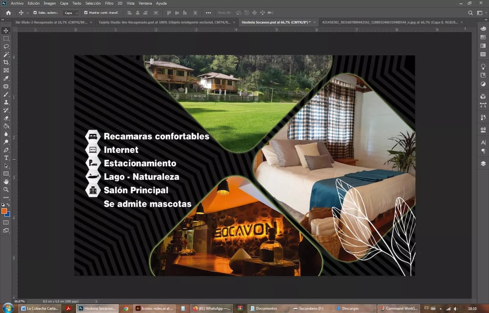The image size is (489, 313).
Task: Toggle Quick Mask mode icon
Action: pos(6,223)
